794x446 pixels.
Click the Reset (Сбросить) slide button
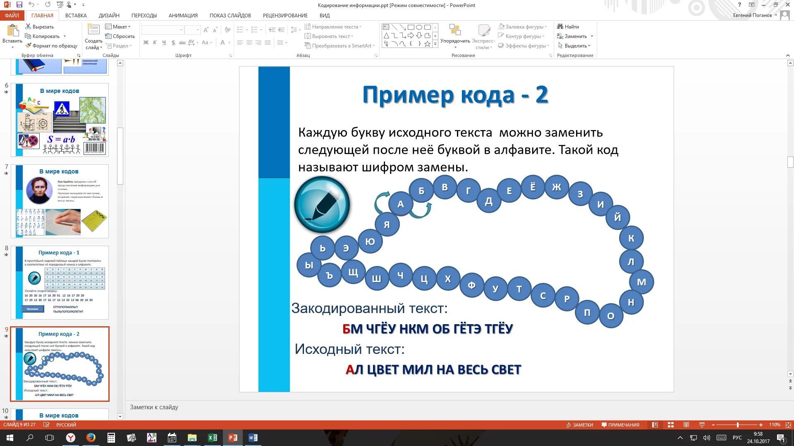tap(120, 36)
